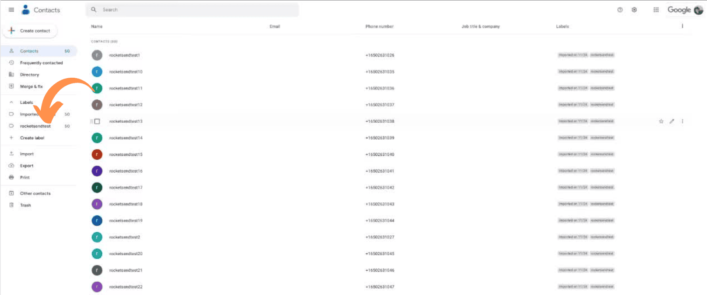
Task: Open the Contacts list in sidebar
Action: tap(39, 51)
